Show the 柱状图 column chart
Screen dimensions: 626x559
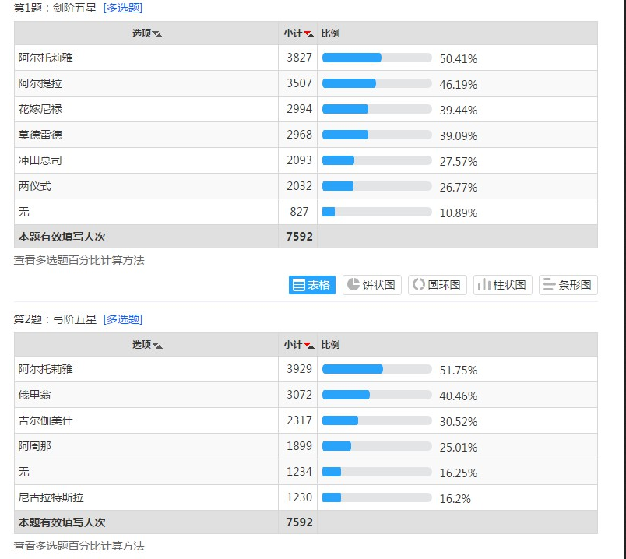(x=502, y=285)
